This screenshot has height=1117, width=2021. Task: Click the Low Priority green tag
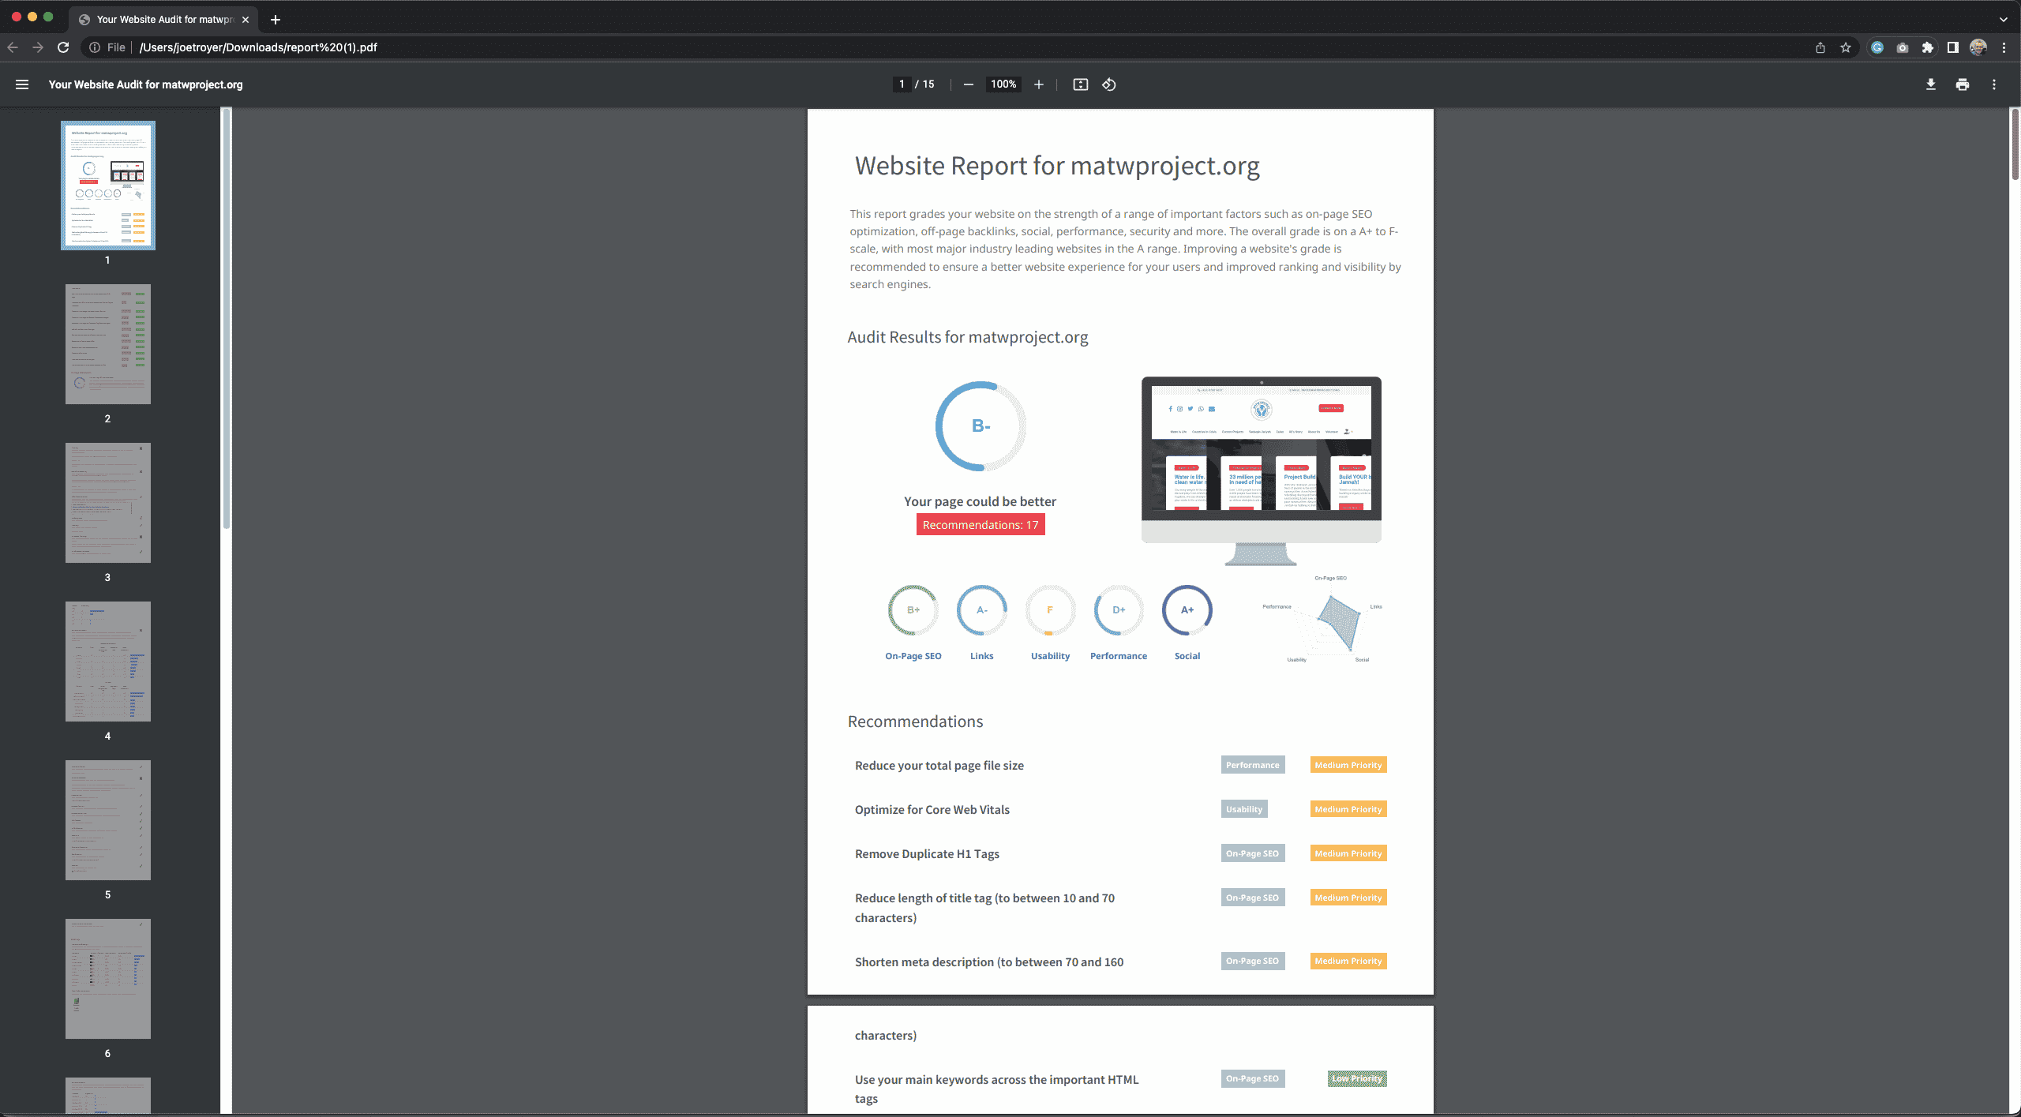pyautogui.click(x=1357, y=1078)
